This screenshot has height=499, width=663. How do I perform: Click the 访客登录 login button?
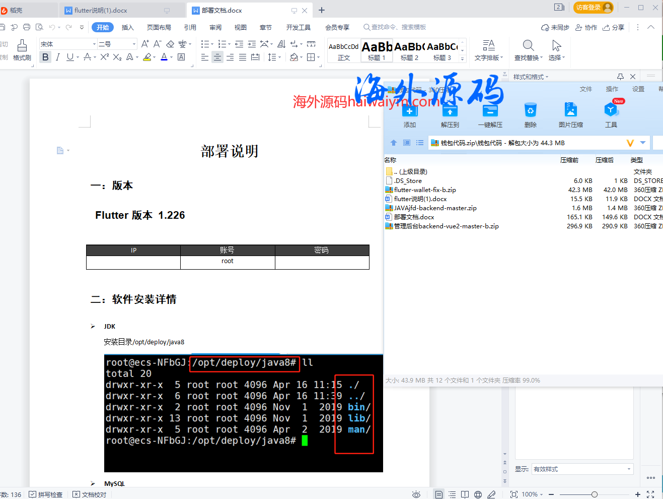click(x=593, y=8)
